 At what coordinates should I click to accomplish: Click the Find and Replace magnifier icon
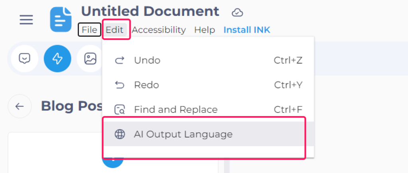(120, 110)
